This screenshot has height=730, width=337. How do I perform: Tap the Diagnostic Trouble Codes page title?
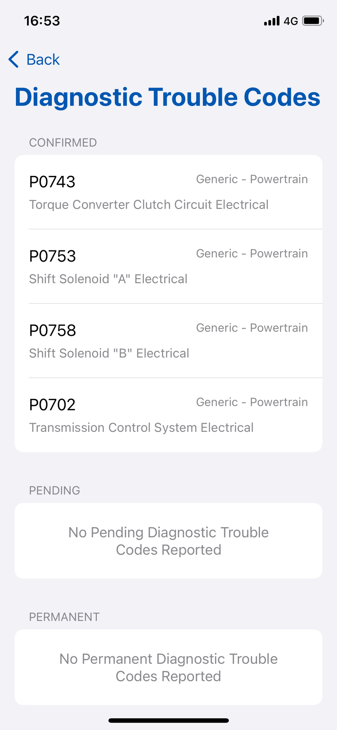[x=167, y=97]
